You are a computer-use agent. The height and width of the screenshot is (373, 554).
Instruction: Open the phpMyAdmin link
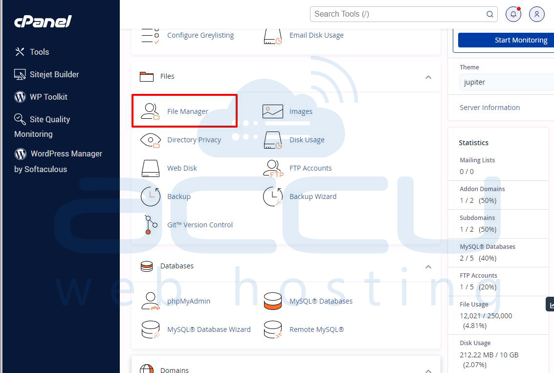tap(189, 301)
